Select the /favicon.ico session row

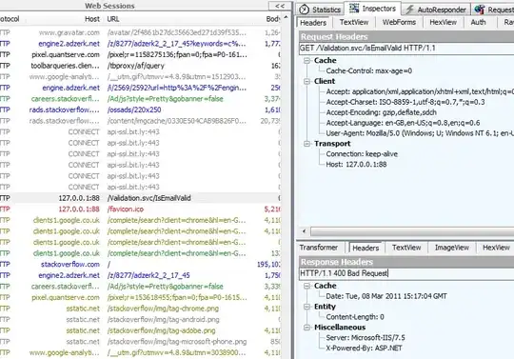point(140,209)
